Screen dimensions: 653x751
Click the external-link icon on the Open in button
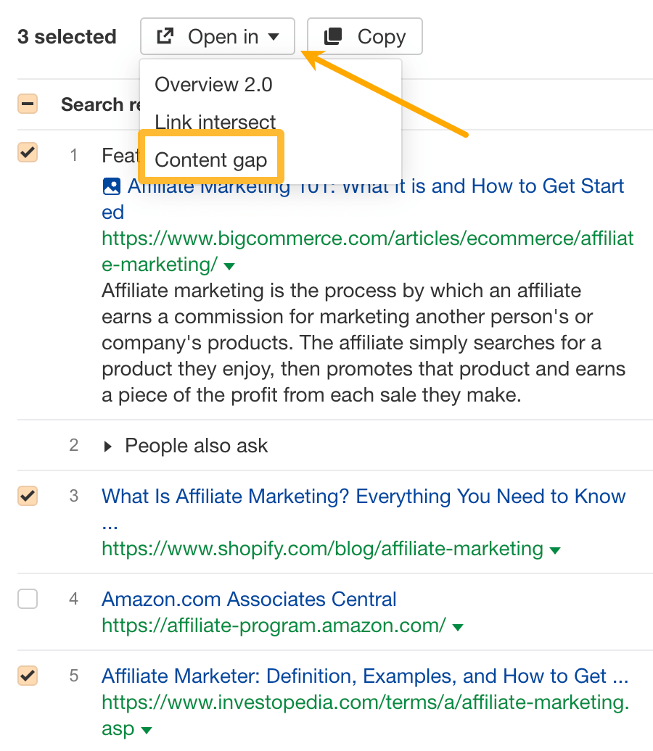167,36
